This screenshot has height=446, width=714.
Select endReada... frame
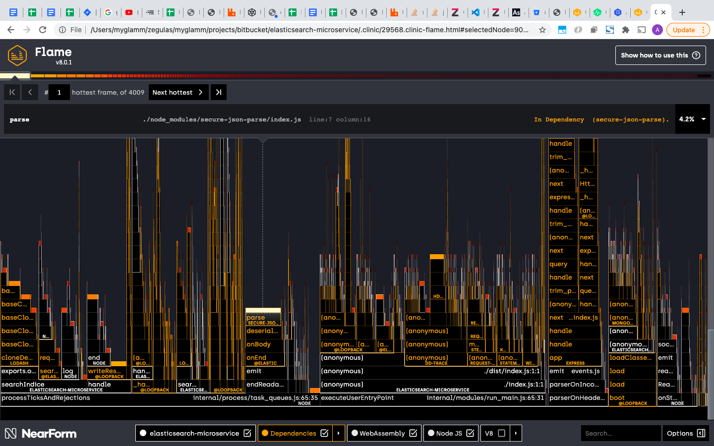point(266,385)
